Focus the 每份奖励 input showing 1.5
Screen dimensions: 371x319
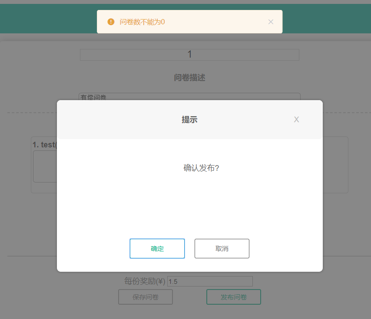tap(210, 281)
